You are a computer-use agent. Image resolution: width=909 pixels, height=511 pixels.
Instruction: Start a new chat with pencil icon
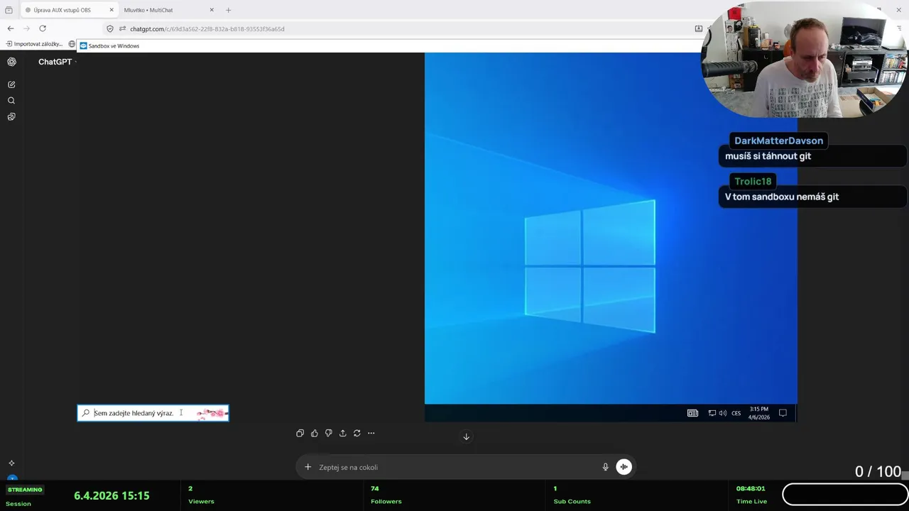(x=11, y=84)
